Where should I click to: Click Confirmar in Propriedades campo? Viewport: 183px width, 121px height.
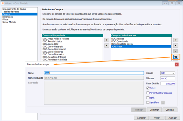[x=154, y=110]
